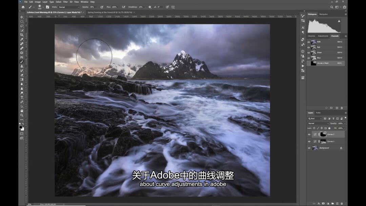The width and height of the screenshot is (366, 206).
Task: Open the File menu
Action: coord(26,2)
